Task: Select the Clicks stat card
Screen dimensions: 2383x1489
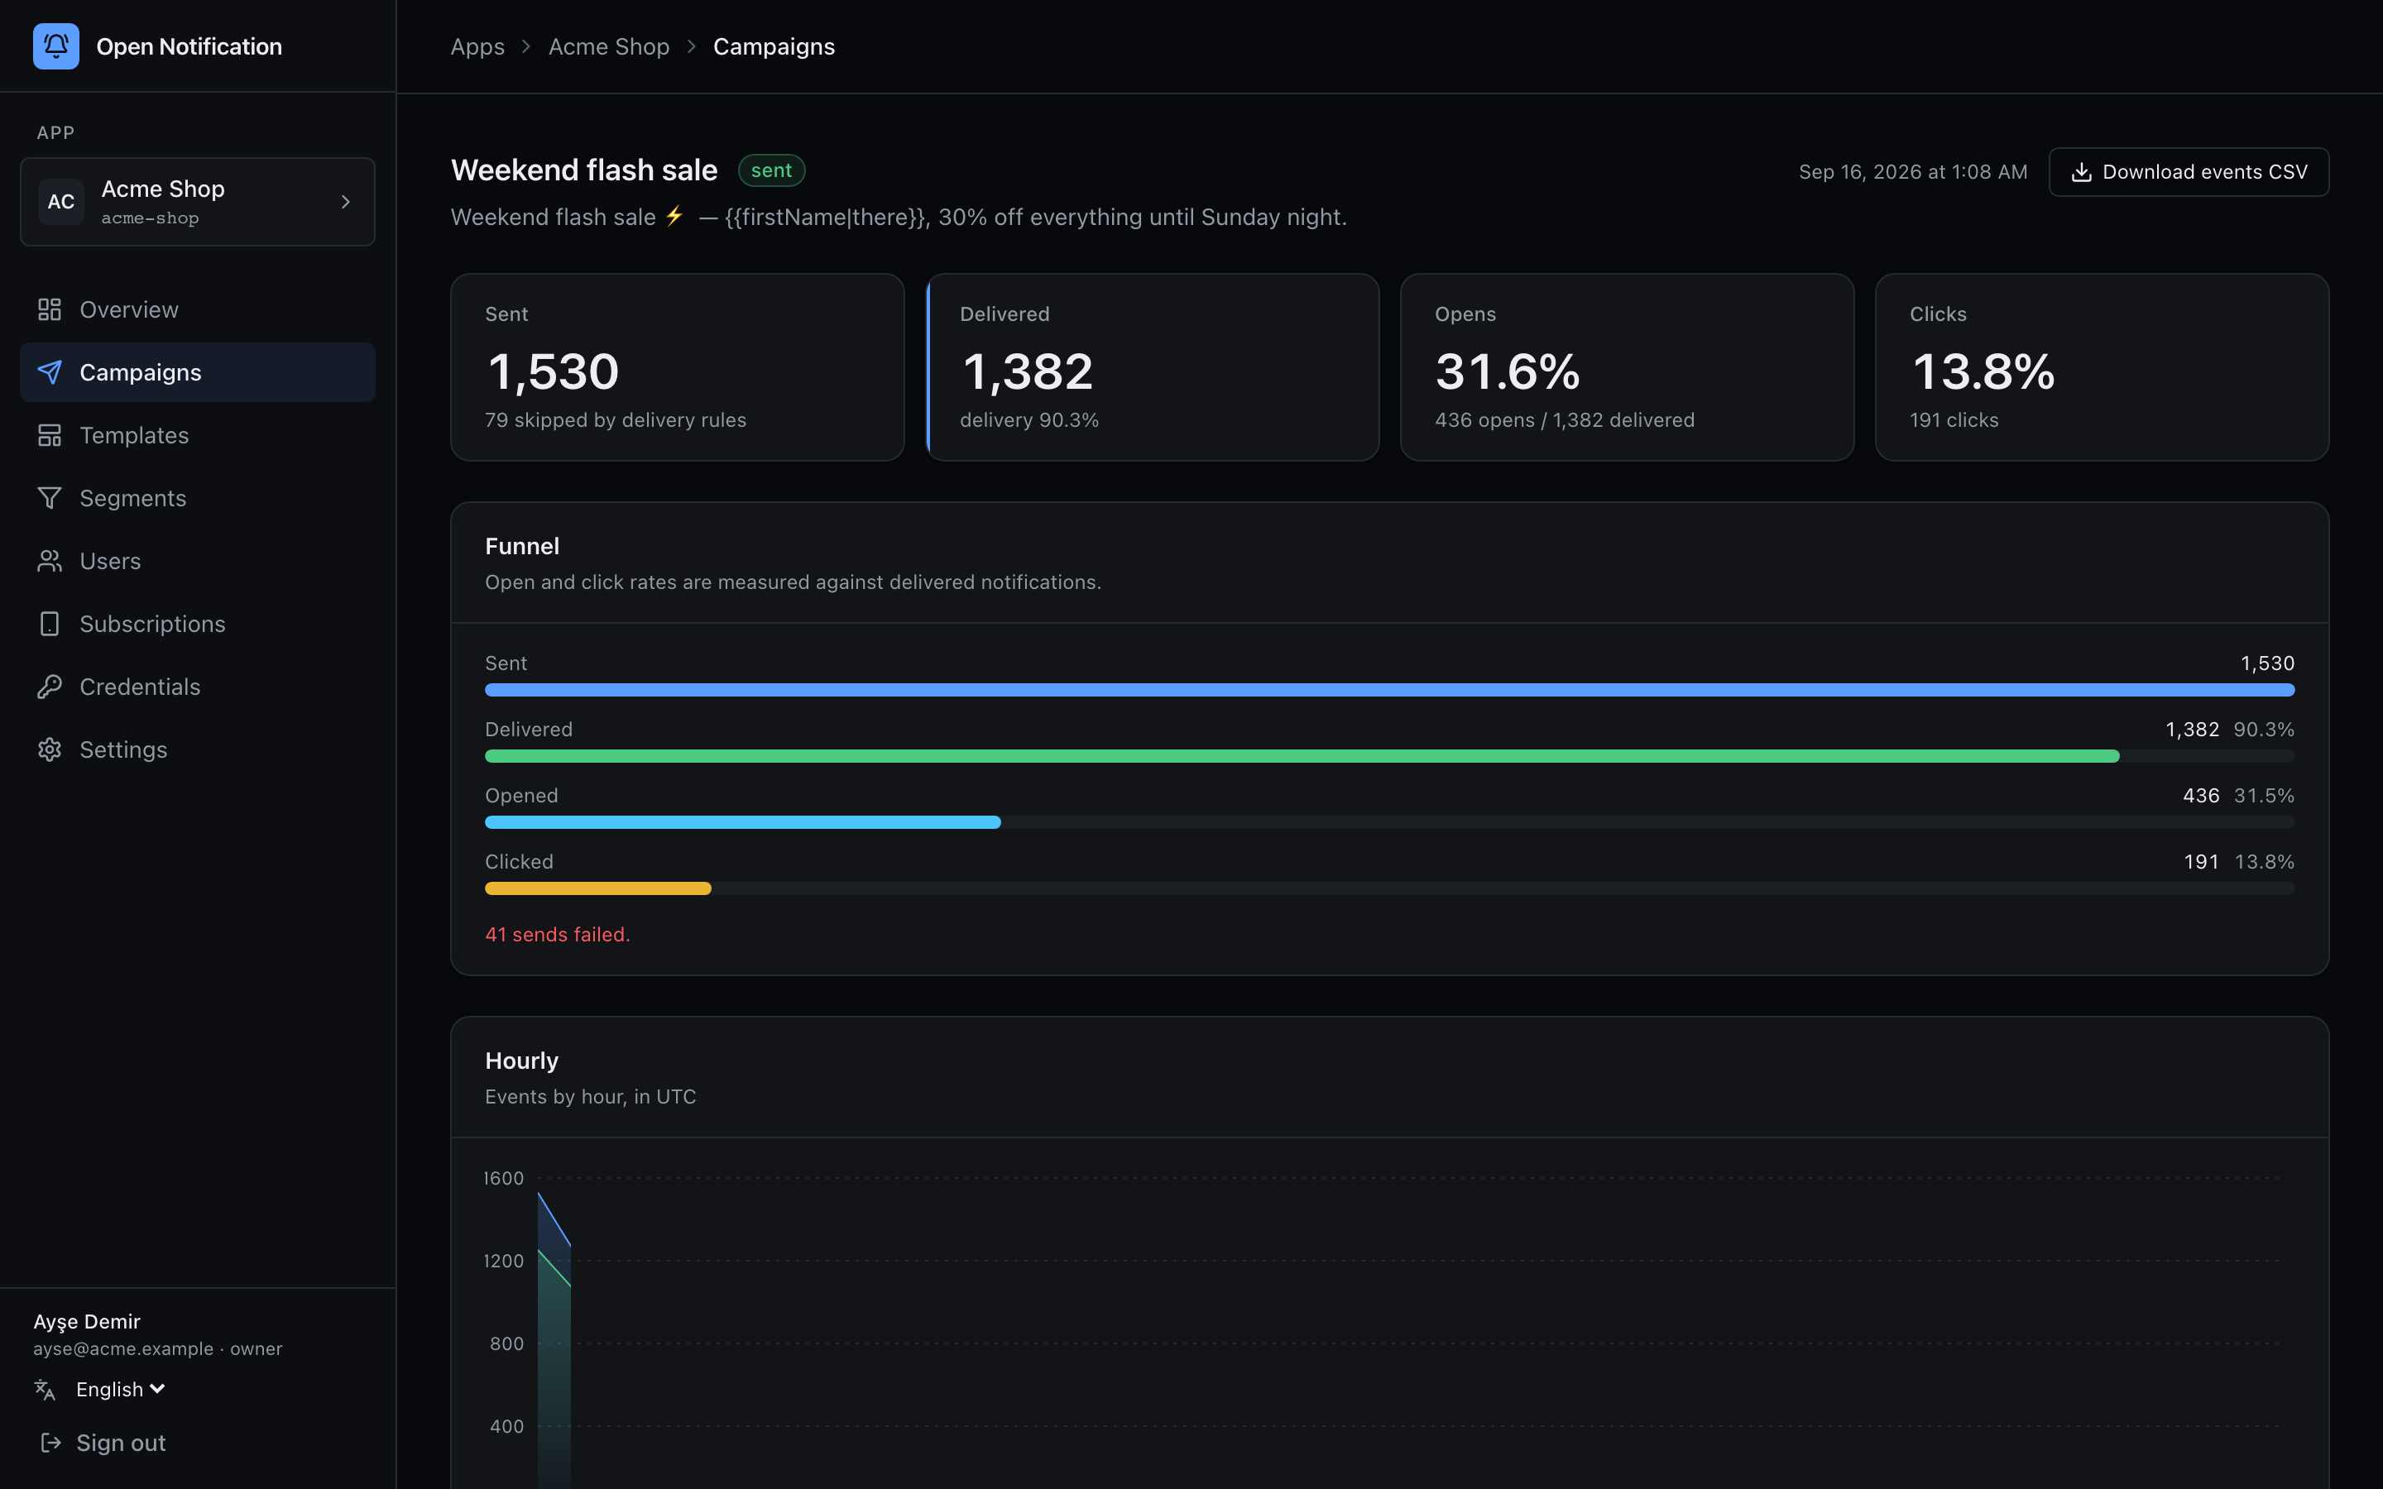Action: point(2102,367)
